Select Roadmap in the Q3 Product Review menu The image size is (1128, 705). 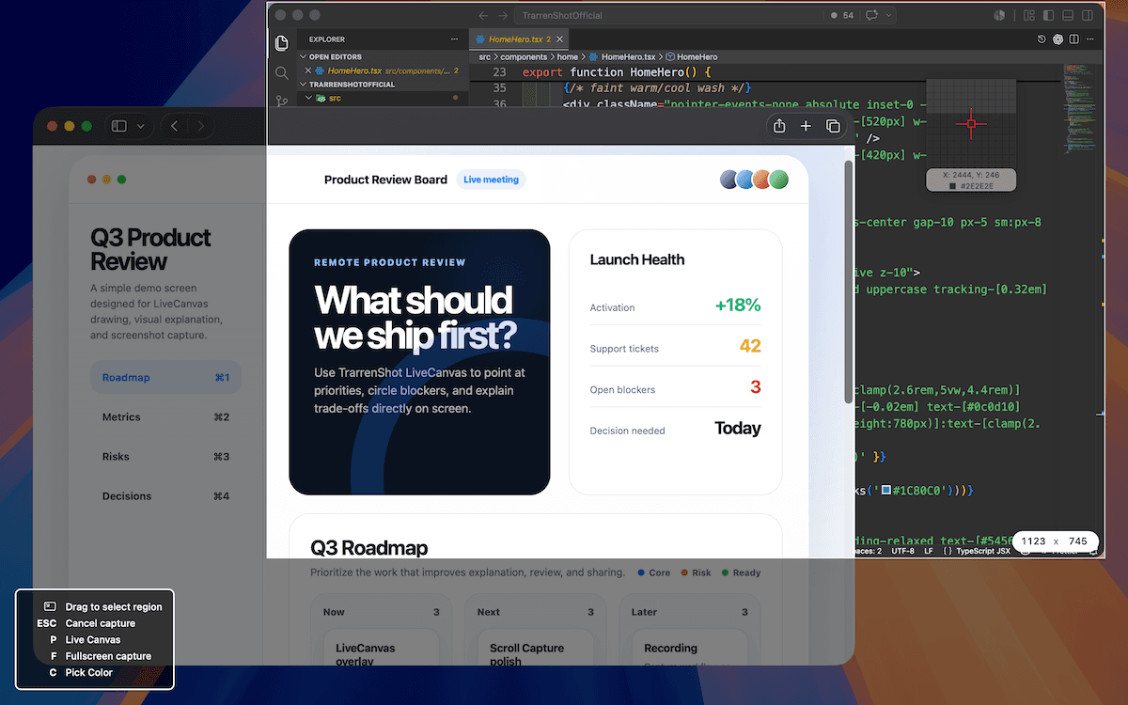point(165,378)
